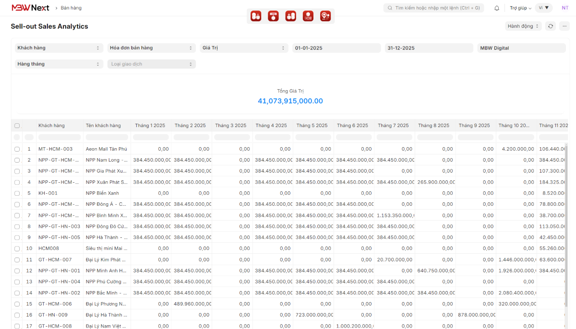Click the first red boxes-download icon in top bar

[256, 16]
